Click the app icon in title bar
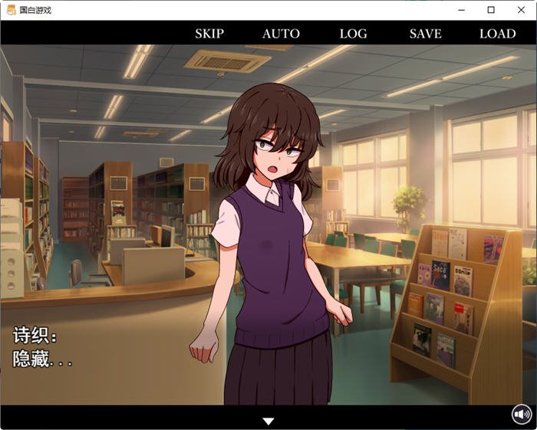Screen dimensions: 537x430 click(x=11, y=10)
